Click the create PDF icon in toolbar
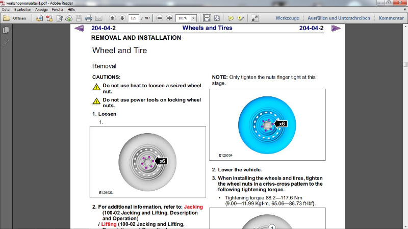 pos(49,18)
